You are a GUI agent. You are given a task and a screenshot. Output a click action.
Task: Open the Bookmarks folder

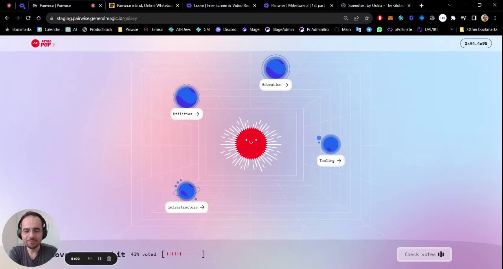click(x=18, y=29)
